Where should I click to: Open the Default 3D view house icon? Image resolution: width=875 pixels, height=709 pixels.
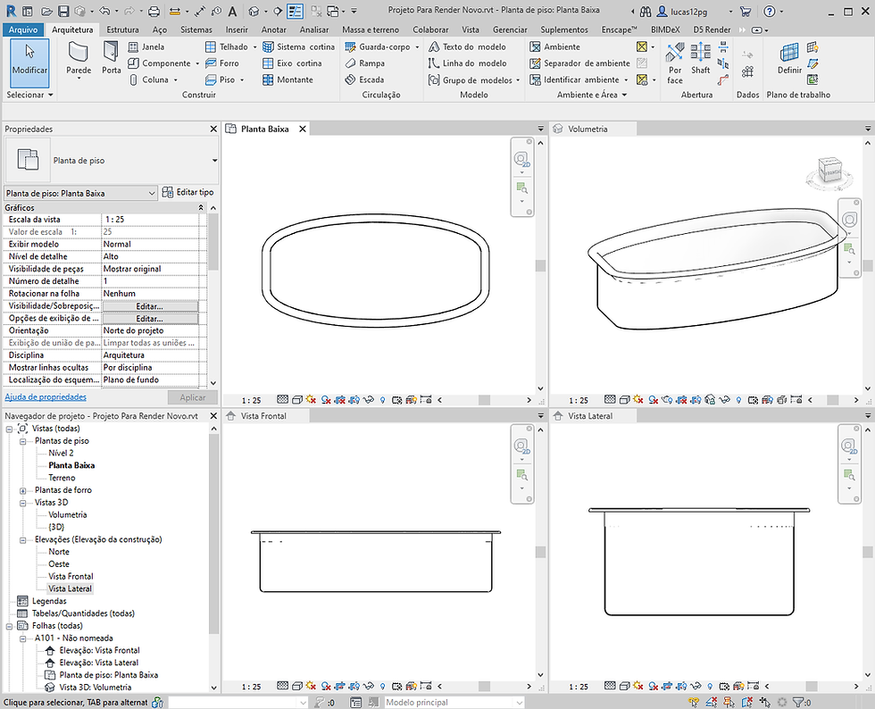pyautogui.click(x=254, y=12)
